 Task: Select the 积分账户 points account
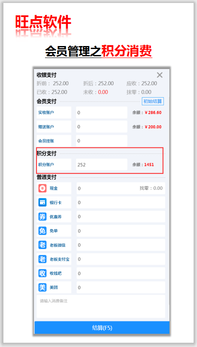(54, 165)
